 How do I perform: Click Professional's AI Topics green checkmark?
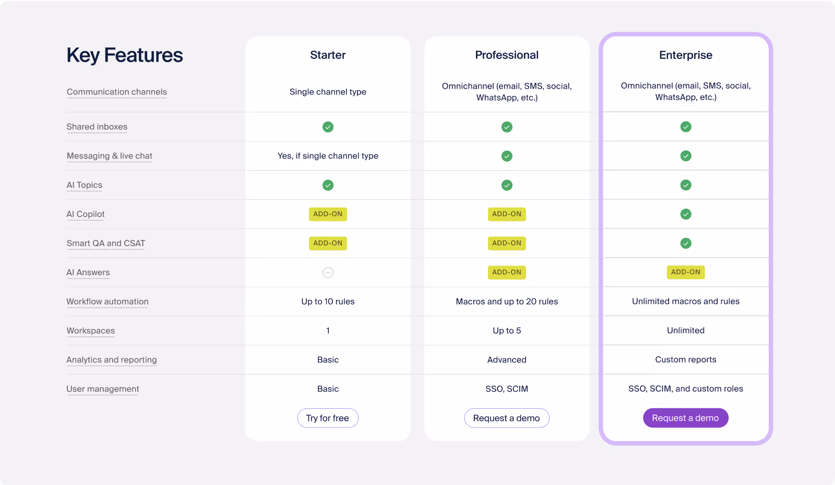click(x=507, y=185)
